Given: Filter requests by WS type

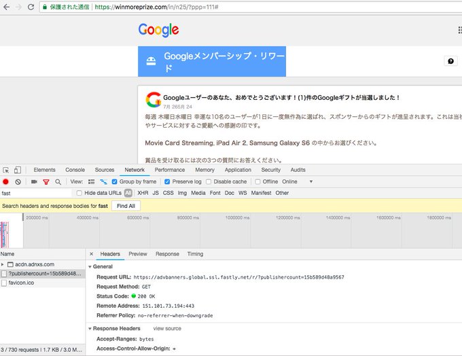Looking at the screenshot, I should click(x=243, y=193).
